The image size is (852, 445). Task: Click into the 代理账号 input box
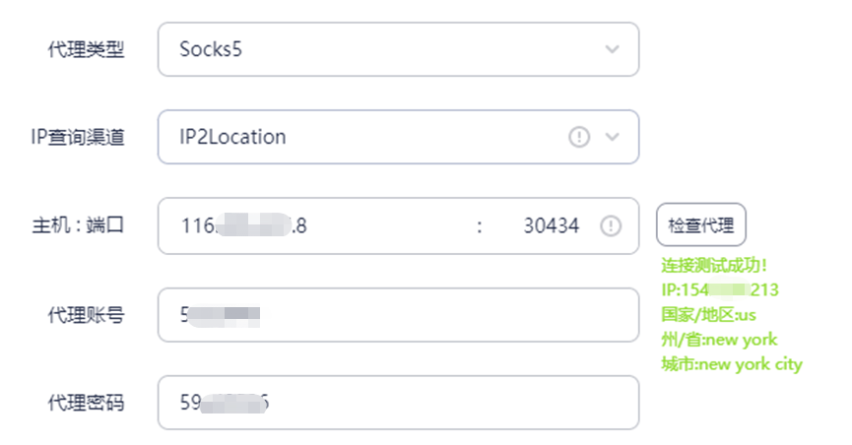coord(398,316)
